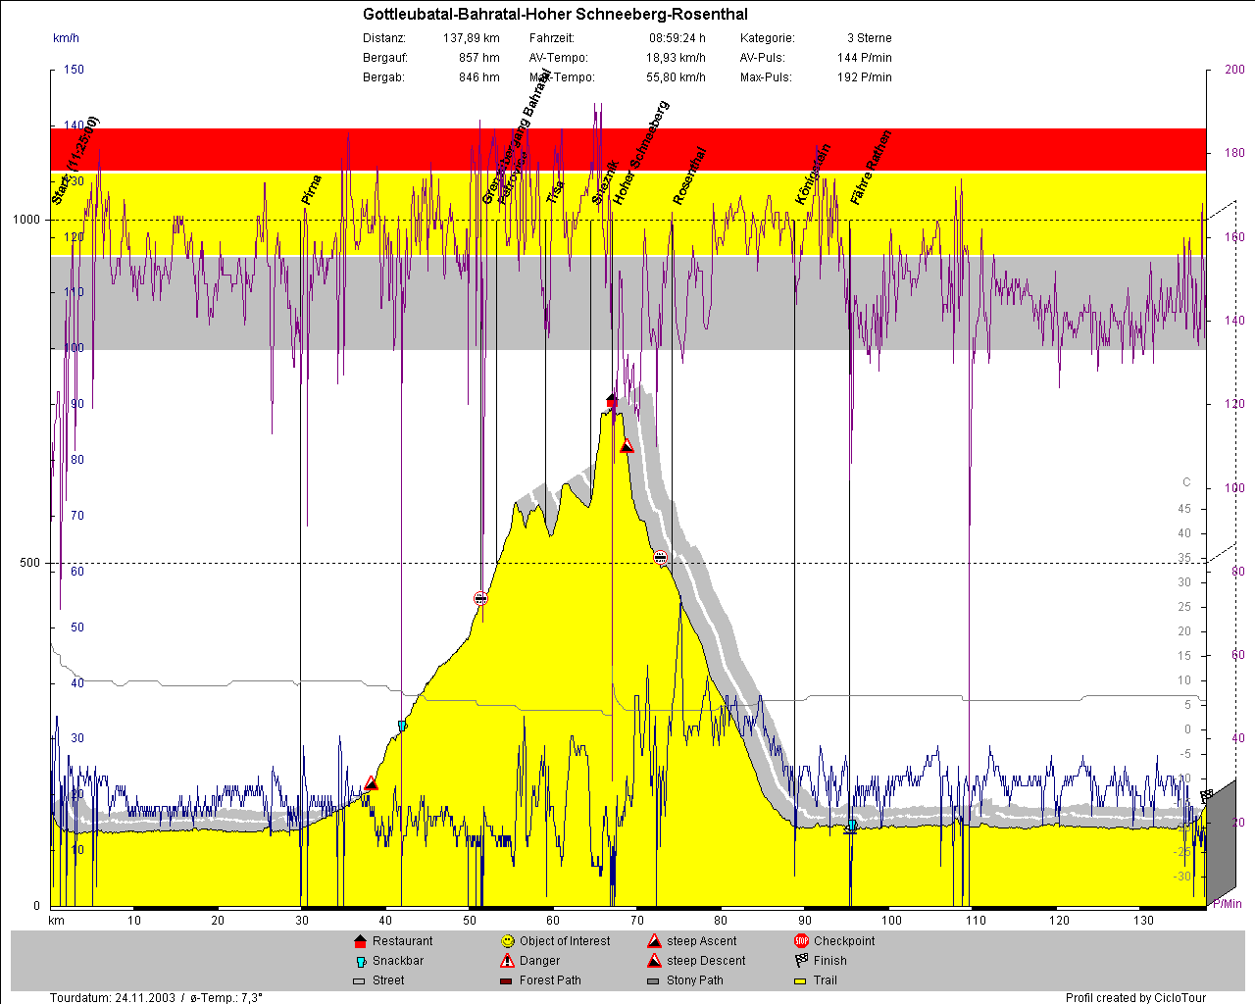The height and width of the screenshot is (1004, 1255).
Task: Click the Restaurant house icon in legend
Action: point(359,941)
